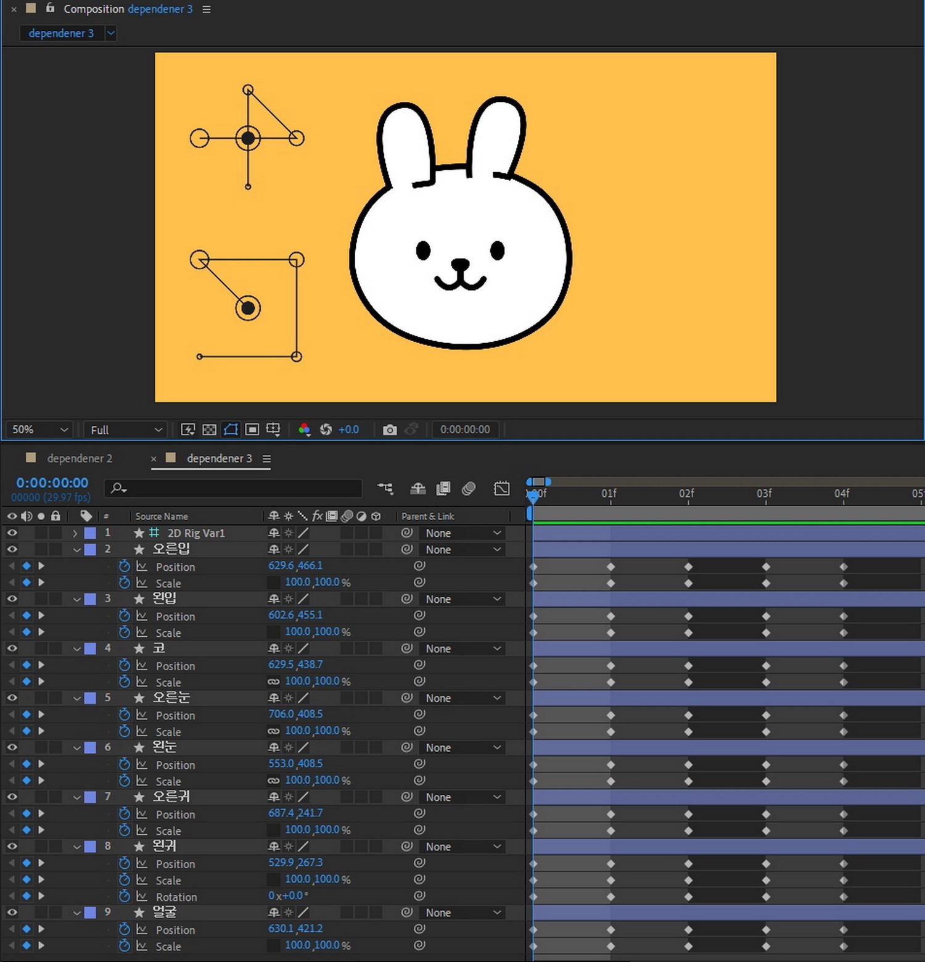Switch to the dependener 2 tab

[x=79, y=458]
